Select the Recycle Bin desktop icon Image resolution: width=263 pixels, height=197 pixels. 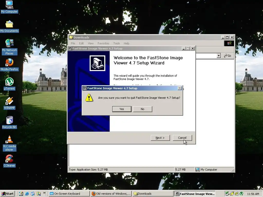tap(9, 122)
